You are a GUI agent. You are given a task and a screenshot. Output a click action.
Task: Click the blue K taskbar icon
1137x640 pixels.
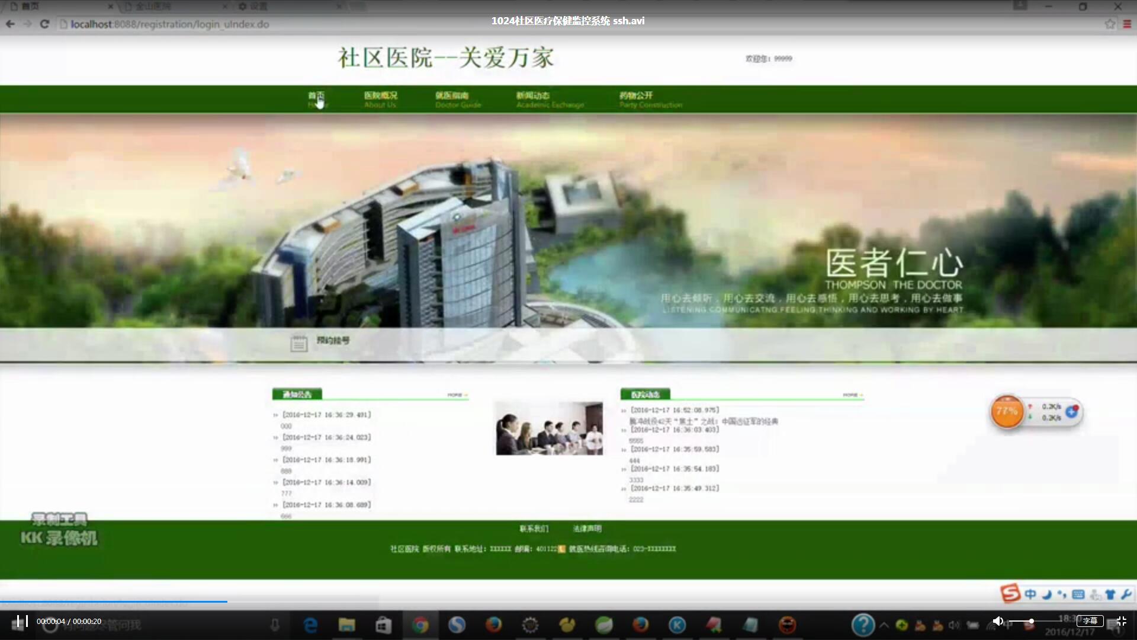coord(677,625)
